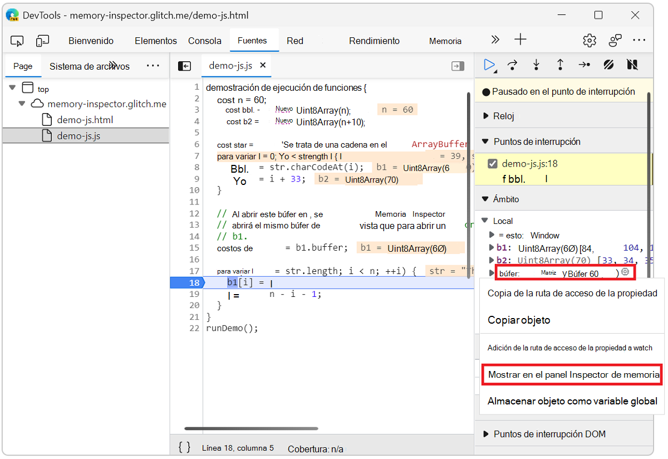668x459 pixels.
Task: Expand the b1 Uint8Array variable
Action: click(x=492, y=246)
